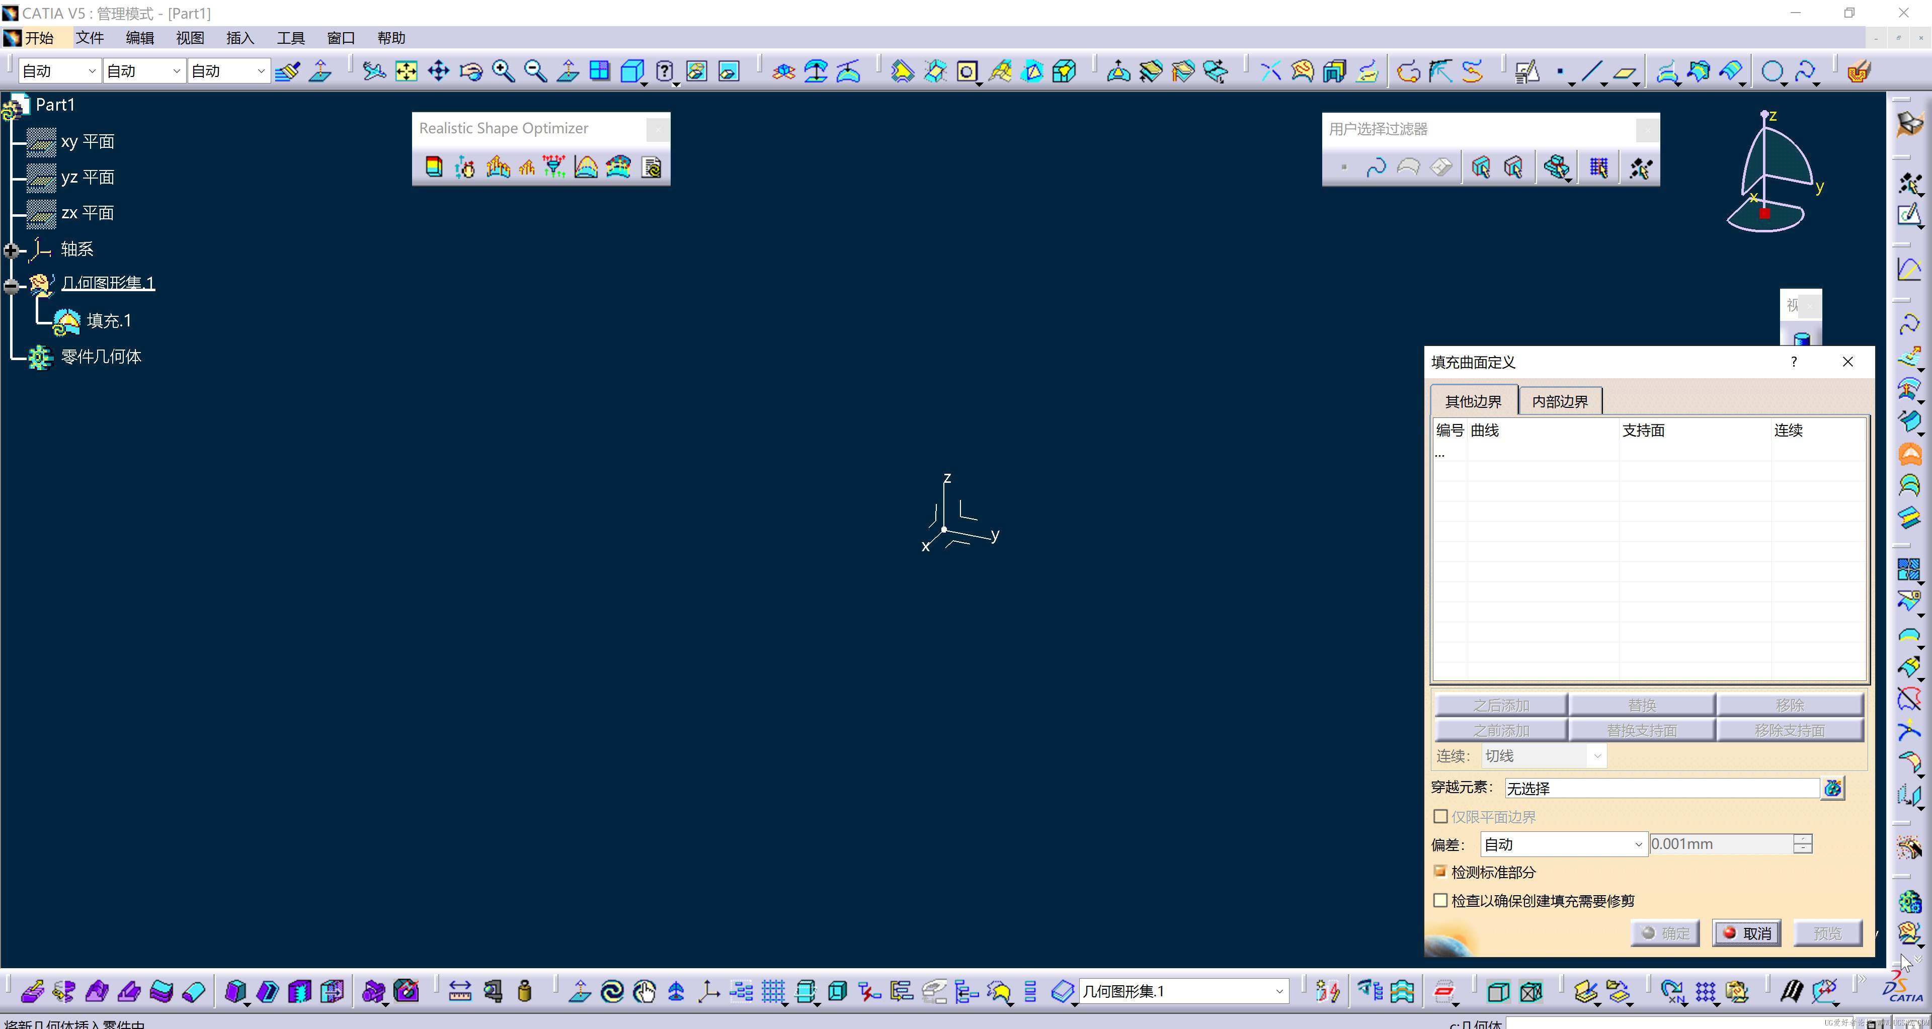Open the 插入 menu
The width and height of the screenshot is (1932, 1029).
(x=240, y=38)
